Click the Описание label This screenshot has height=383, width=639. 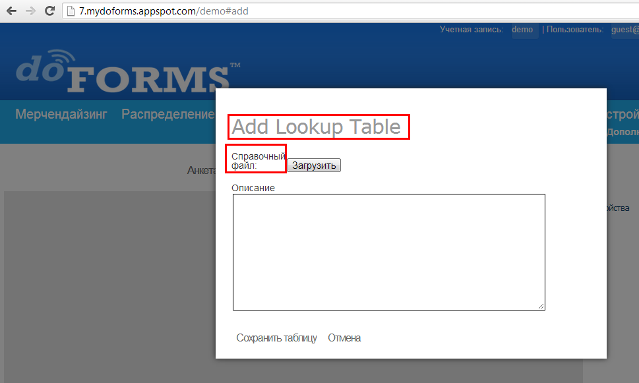tap(253, 188)
